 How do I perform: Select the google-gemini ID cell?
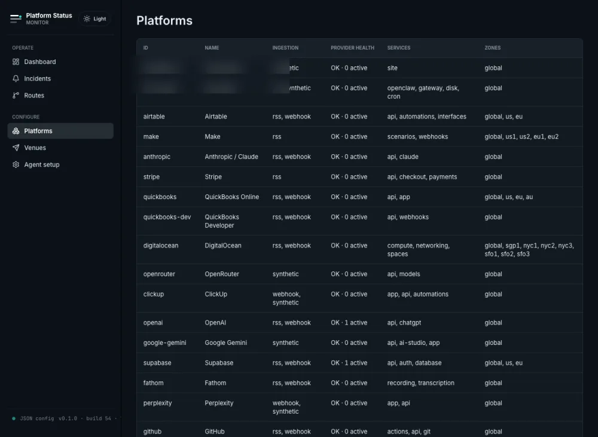point(165,343)
